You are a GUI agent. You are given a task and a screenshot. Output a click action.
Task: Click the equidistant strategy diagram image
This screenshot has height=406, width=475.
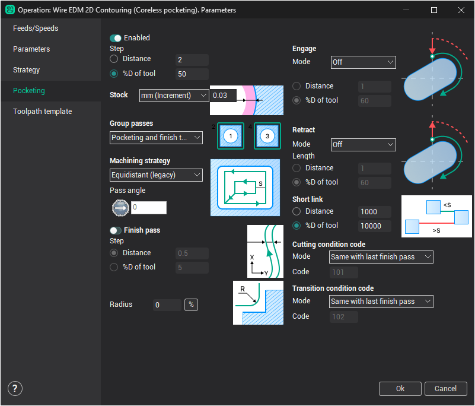click(x=245, y=188)
